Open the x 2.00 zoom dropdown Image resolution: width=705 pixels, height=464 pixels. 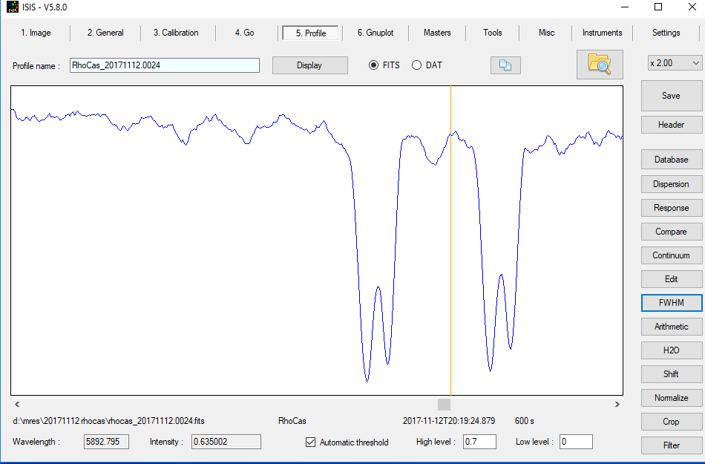674,63
